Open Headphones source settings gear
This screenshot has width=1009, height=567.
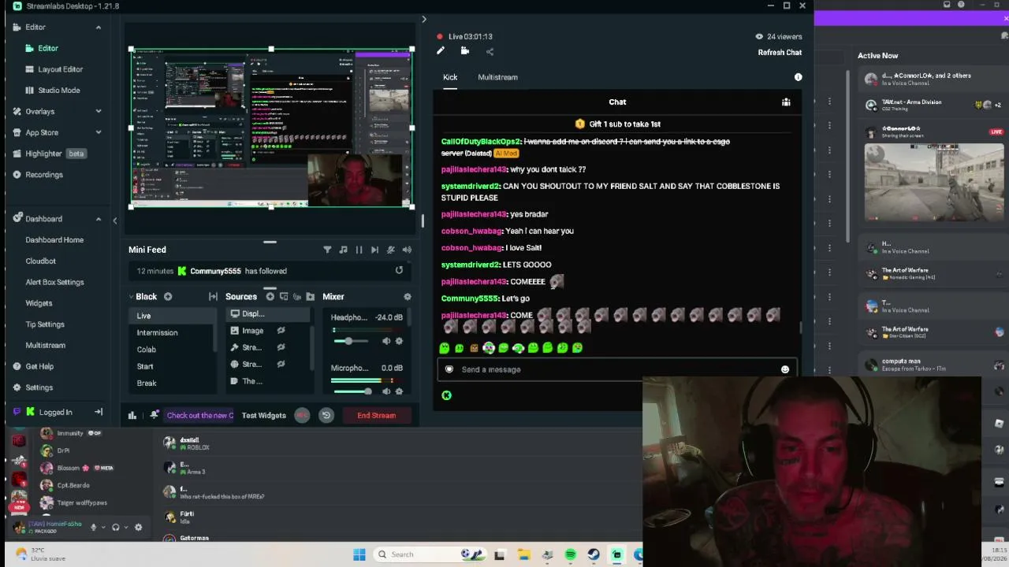point(399,341)
